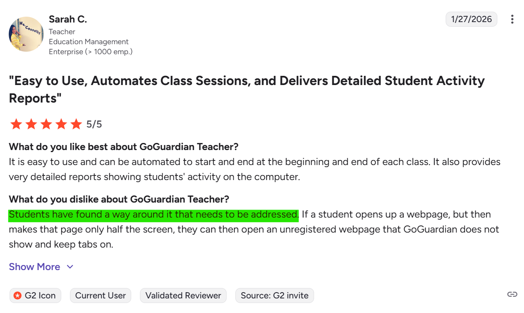Click the fourth rating star
This screenshot has height=313, width=524.
(x=61, y=124)
